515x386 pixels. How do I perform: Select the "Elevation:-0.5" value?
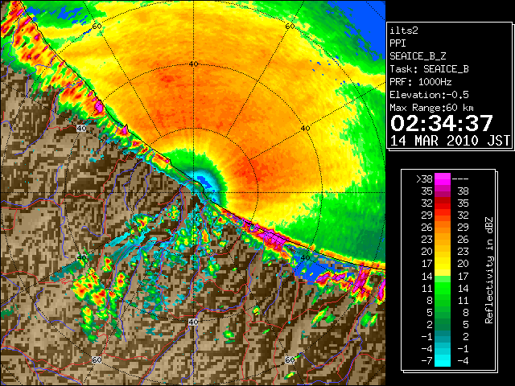[429, 95]
